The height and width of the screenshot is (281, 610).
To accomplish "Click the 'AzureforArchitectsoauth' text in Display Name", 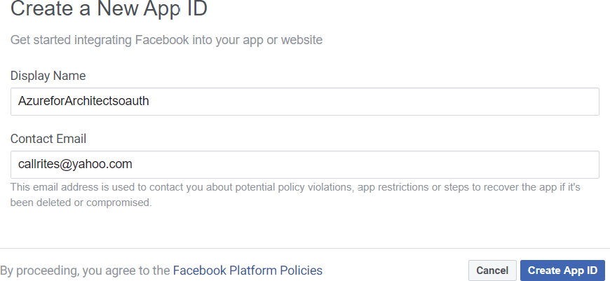I will tap(83, 101).
